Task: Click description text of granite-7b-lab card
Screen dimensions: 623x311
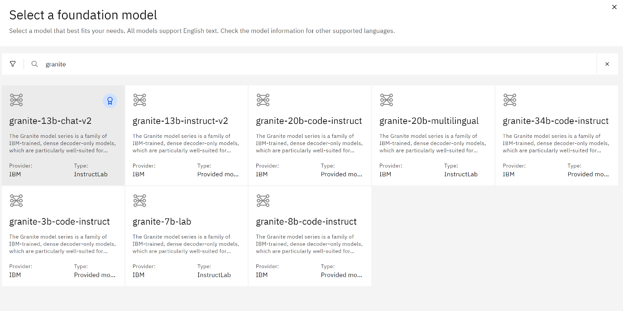Action: click(x=186, y=244)
